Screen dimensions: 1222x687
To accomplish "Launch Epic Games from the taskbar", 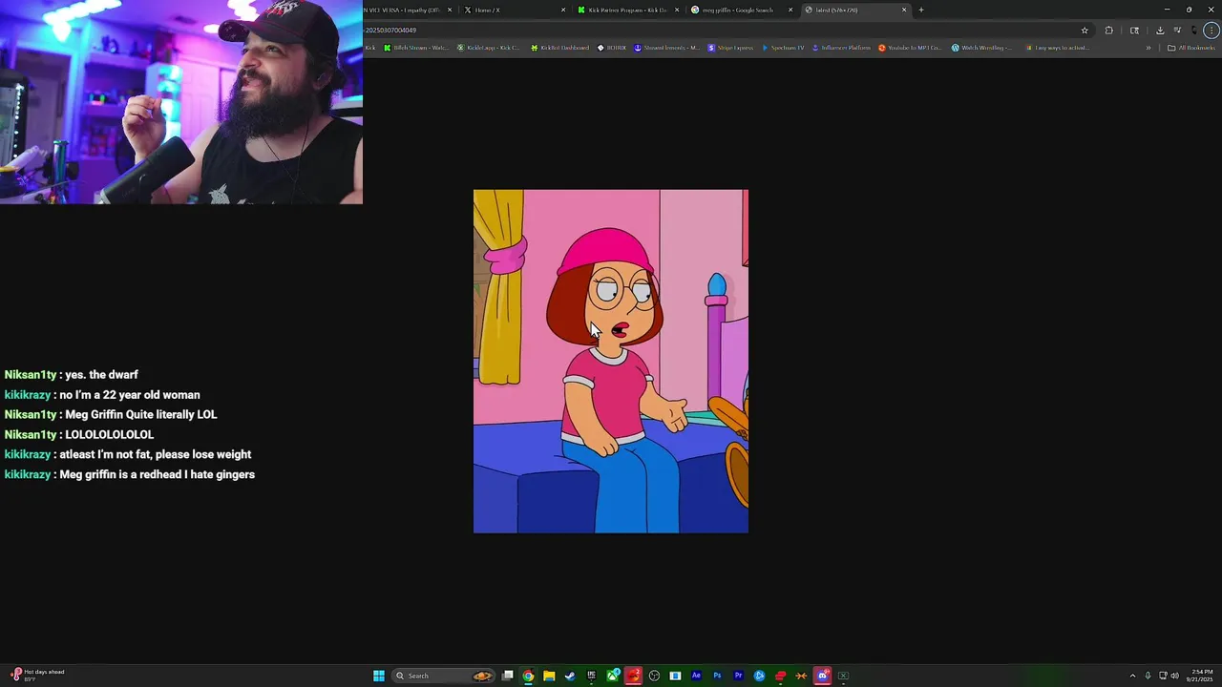I will (x=591, y=676).
